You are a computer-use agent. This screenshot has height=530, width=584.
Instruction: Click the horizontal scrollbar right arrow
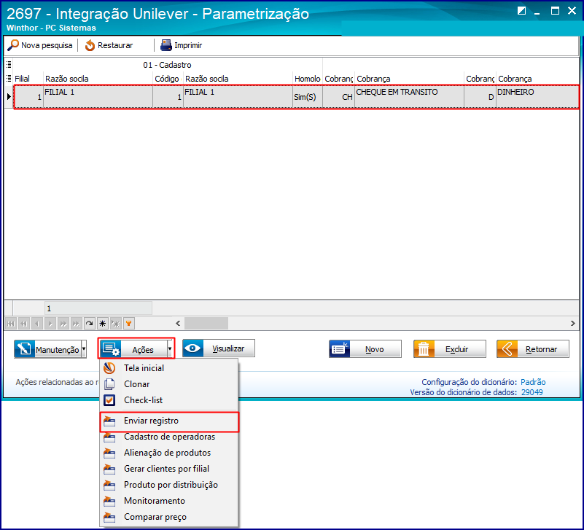click(573, 323)
